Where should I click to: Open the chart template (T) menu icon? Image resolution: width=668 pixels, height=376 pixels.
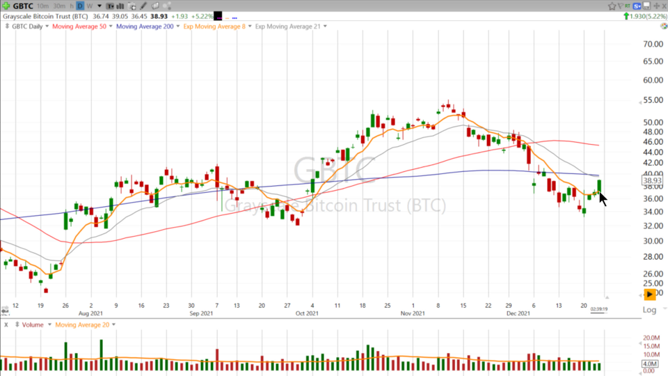[110, 6]
